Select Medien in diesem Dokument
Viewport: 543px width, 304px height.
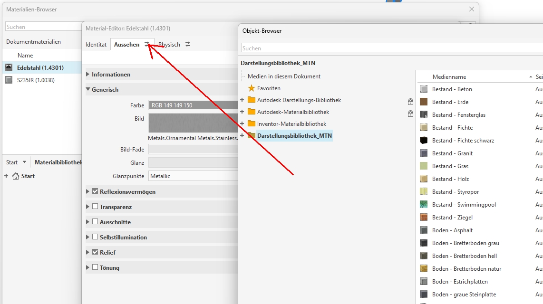(284, 76)
